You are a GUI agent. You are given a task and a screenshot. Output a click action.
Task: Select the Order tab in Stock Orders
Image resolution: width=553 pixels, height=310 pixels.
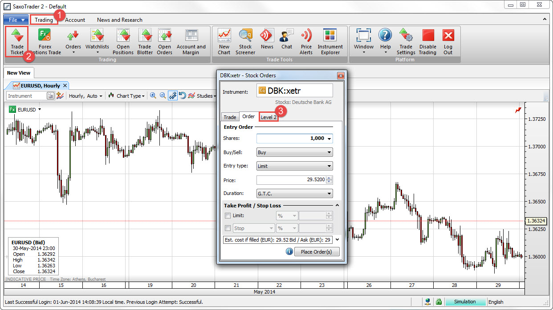pos(248,116)
